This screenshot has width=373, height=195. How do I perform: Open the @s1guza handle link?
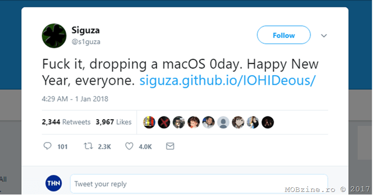point(86,42)
